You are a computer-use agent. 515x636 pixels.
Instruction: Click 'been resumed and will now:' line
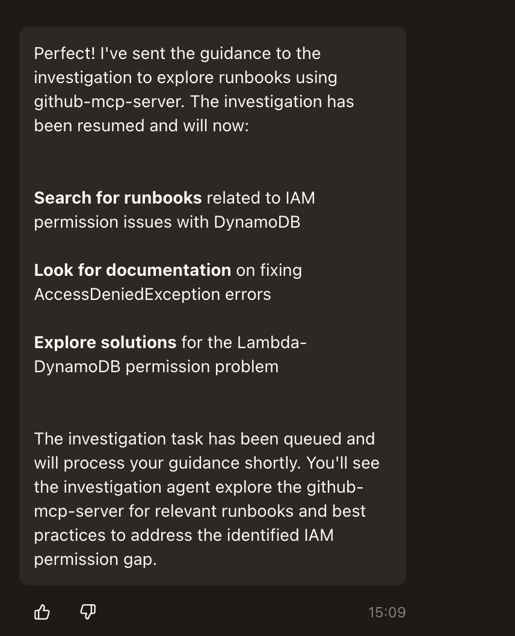point(141,125)
